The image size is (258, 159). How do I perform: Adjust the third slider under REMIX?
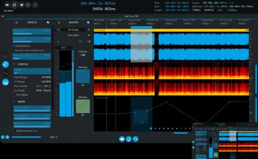[32, 124]
